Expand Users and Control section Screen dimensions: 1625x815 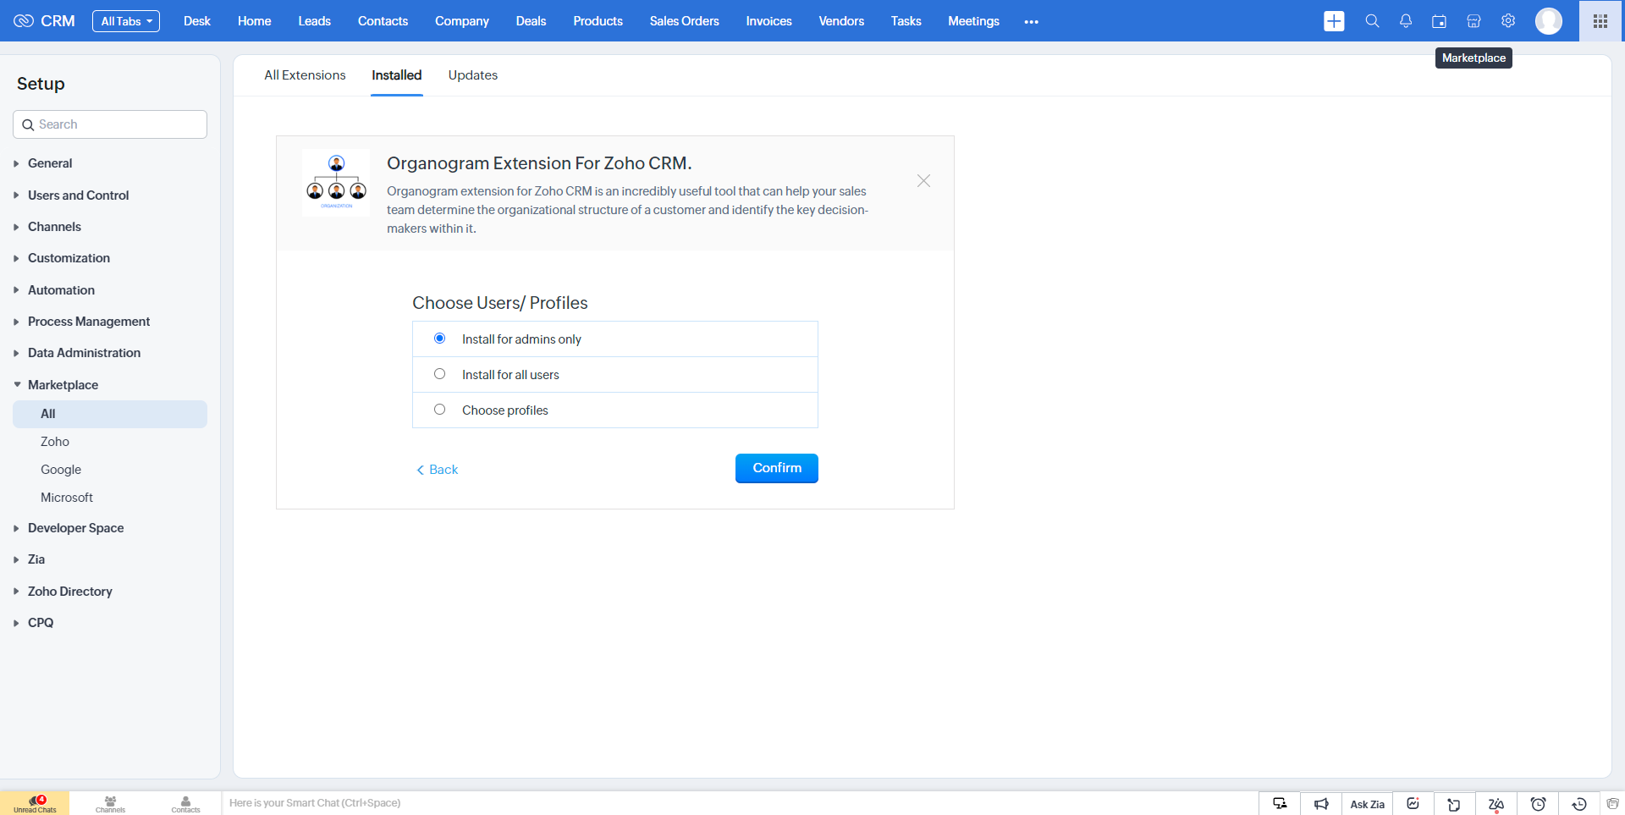point(78,195)
